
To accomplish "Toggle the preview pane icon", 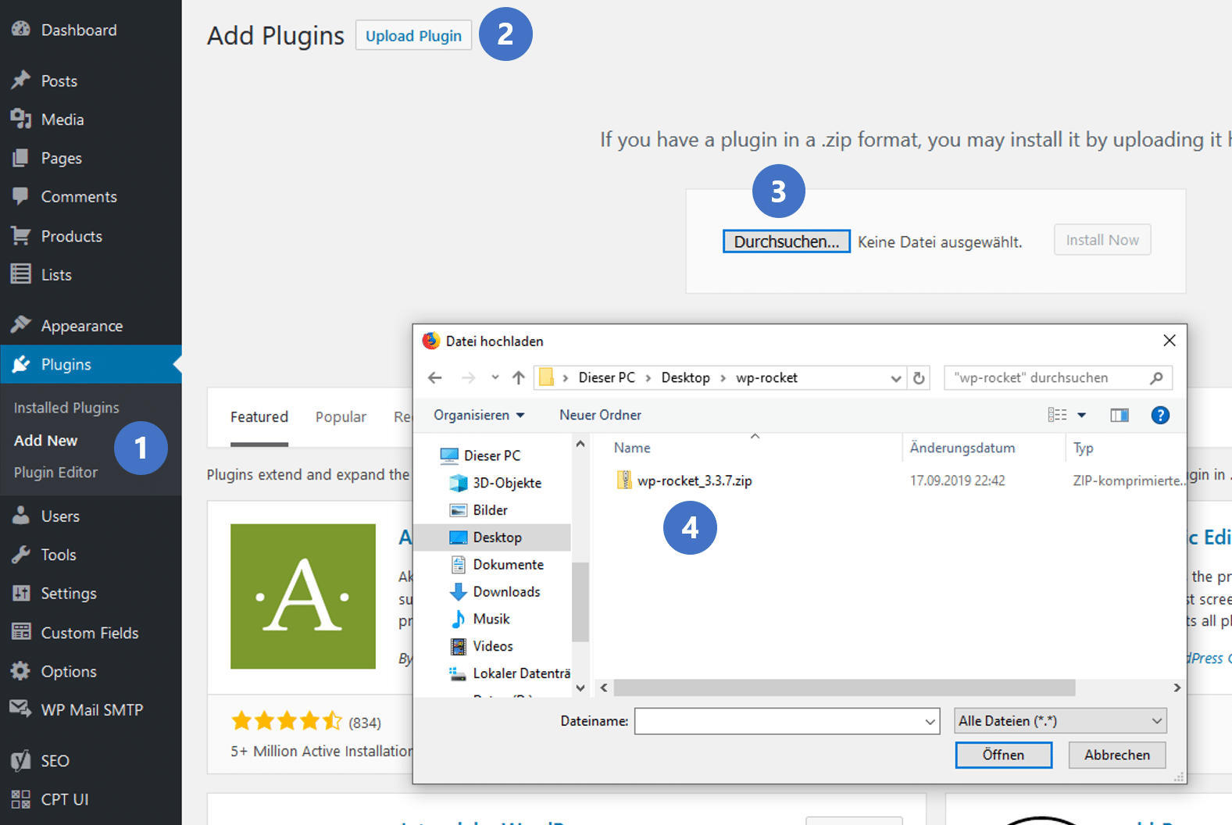I will coord(1120,415).
